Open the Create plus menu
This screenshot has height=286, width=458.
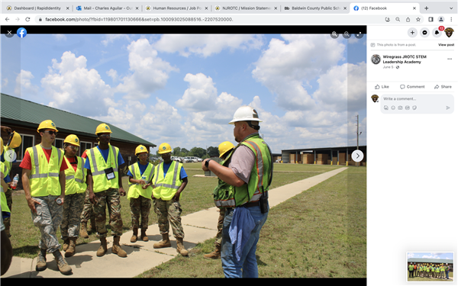tap(412, 33)
